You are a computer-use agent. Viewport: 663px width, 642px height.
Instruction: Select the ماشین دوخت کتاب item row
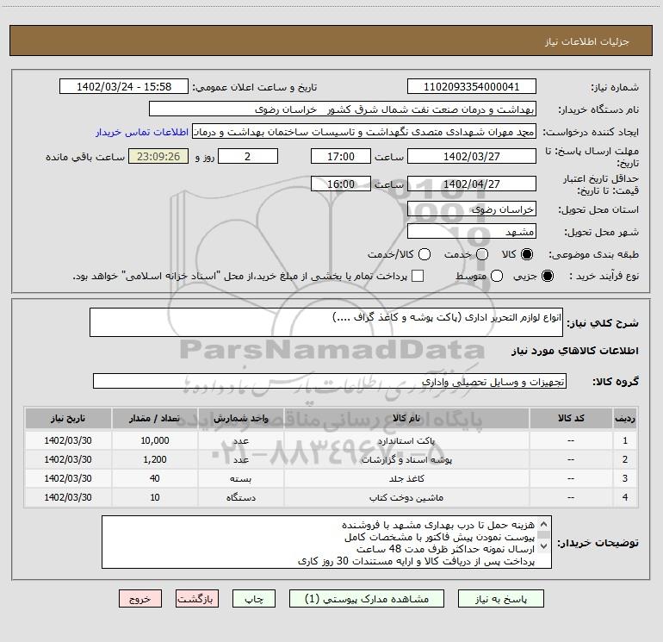pos(331,497)
